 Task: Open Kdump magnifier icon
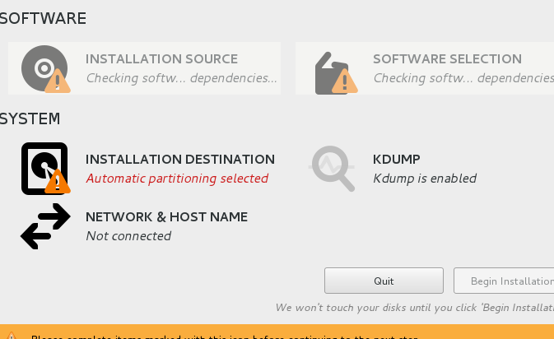tap(332, 169)
